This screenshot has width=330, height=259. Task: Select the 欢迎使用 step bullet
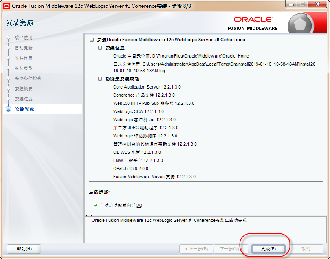(9, 38)
